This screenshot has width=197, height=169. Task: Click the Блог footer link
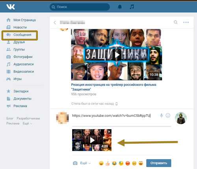[10, 118]
